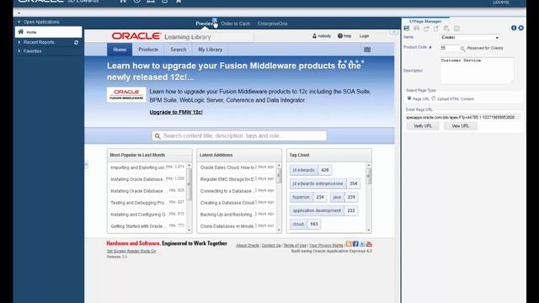The height and width of the screenshot is (303, 539).
Task: Collapse the Open Applications section
Action: [x=19, y=22]
